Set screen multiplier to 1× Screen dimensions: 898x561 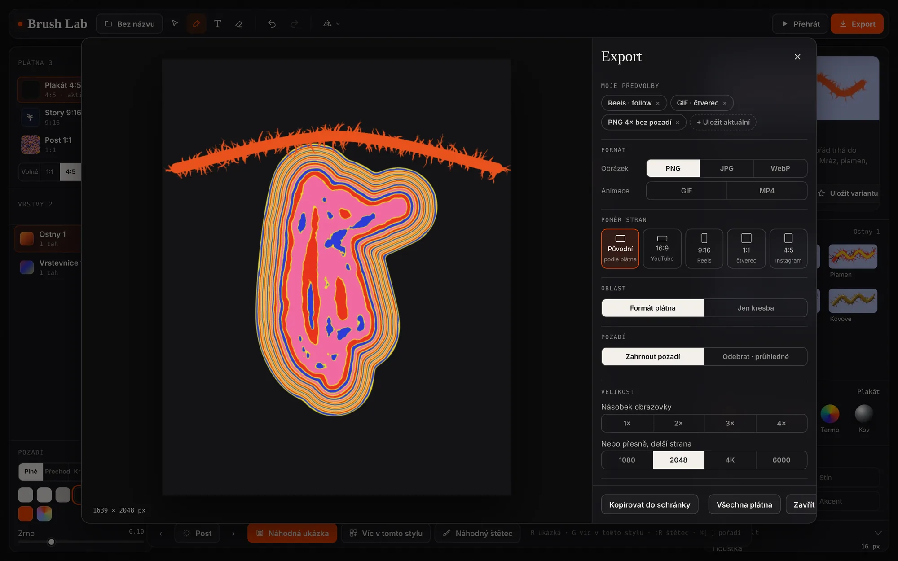tap(627, 423)
